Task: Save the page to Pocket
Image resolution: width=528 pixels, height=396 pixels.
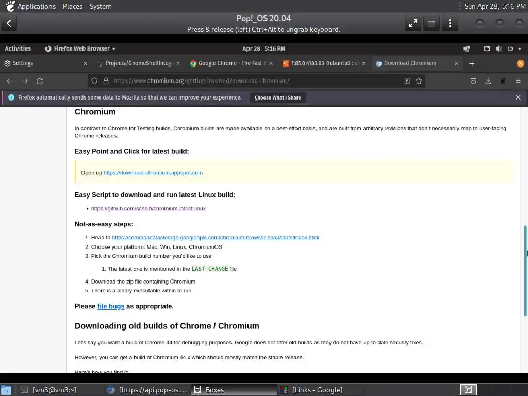Action: [x=473, y=81]
